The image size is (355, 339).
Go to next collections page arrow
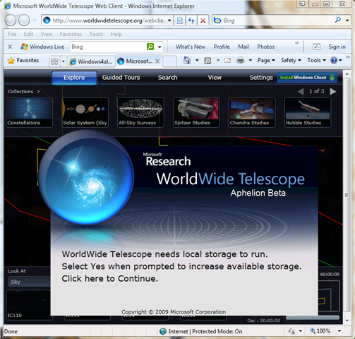tap(332, 91)
